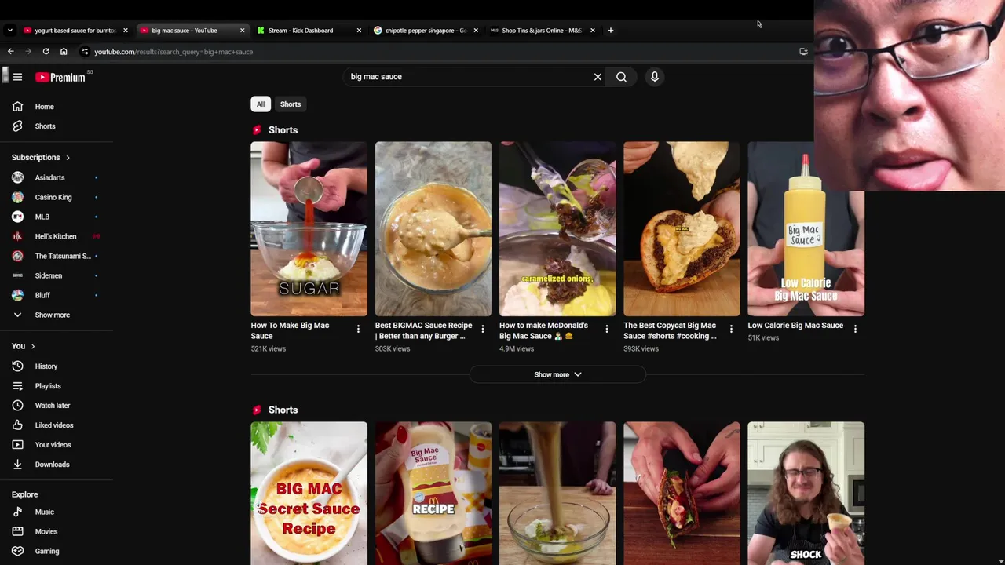Open options for Best BIGMAC Sauce Recipe
Image resolution: width=1005 pixels, height=565 pixels.
[482, 329]
